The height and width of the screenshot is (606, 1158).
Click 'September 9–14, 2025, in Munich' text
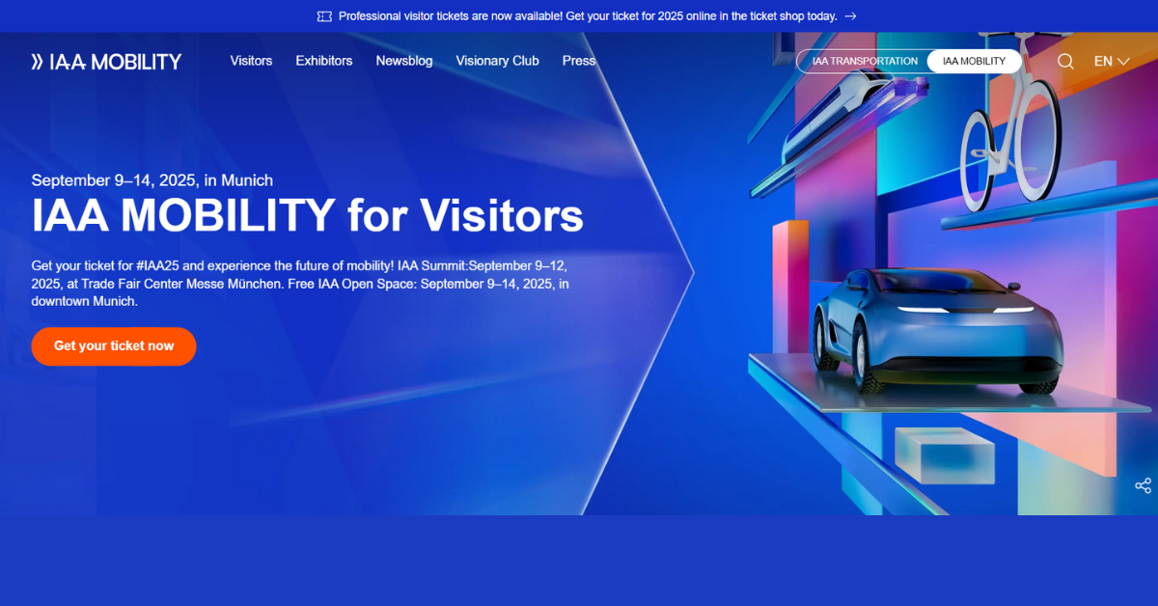[152, 180]
